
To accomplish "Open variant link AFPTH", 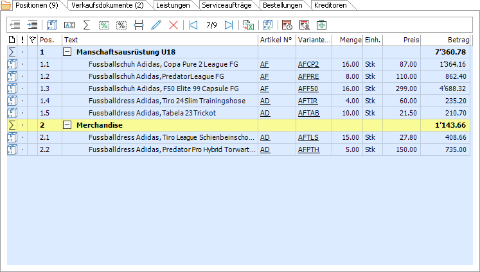I will [x=308, y=149].
